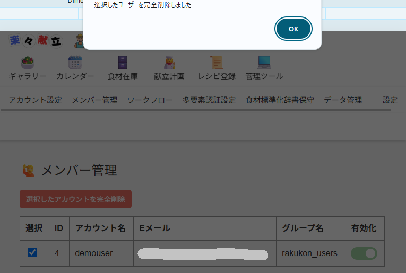Open the レシピ登録 scroll icon
The image size is (406, 273).
pos(217,63)
